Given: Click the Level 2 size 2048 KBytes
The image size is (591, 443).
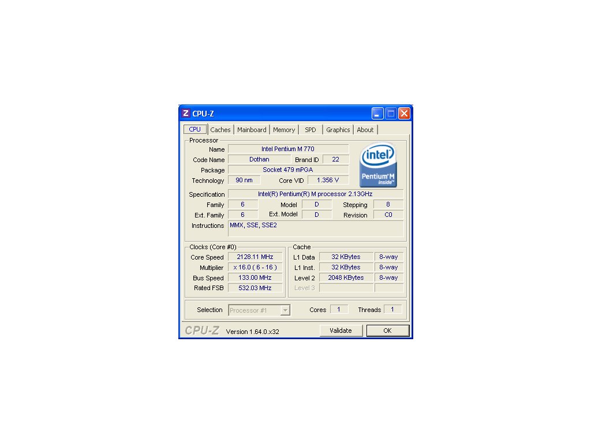Looking at the screenshot, I should [x=346, y=277].
